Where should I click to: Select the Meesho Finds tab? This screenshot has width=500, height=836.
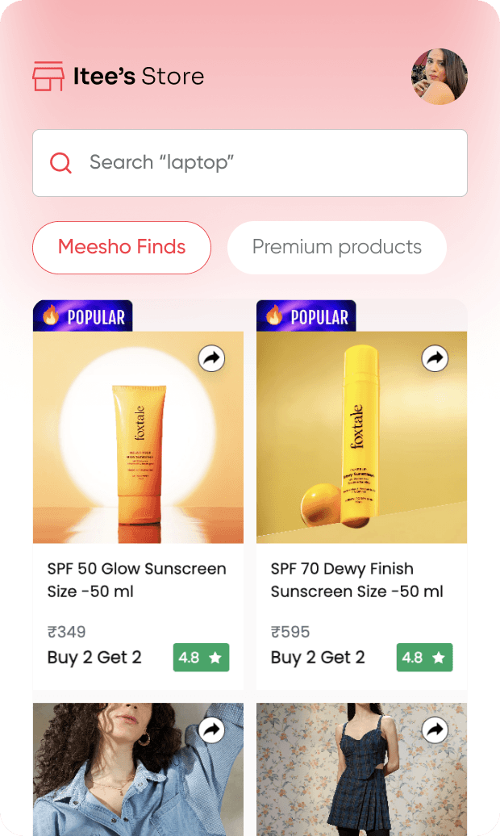(122, 248)
